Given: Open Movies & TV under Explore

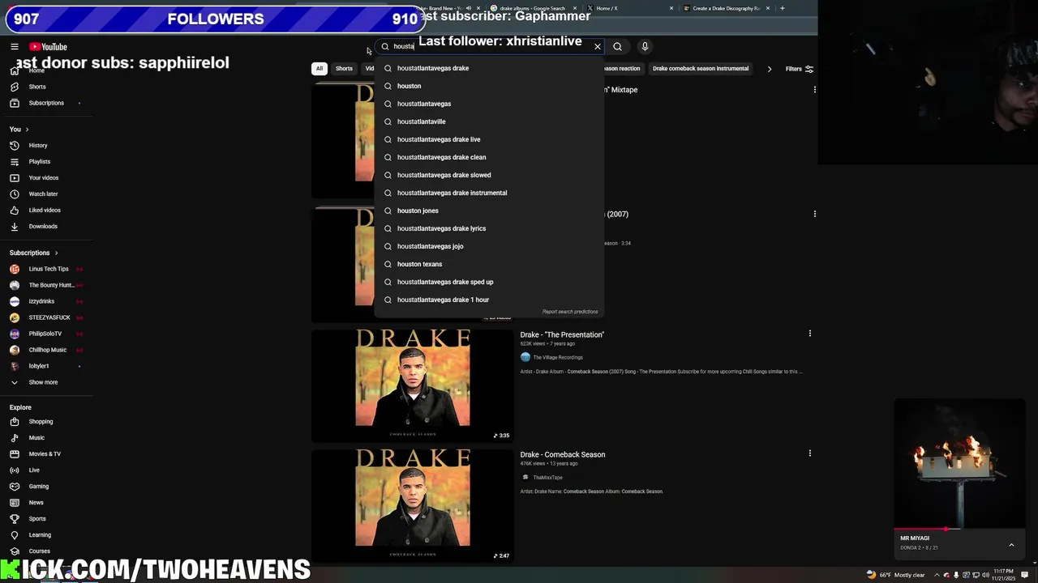Looking at the screenshot, I should point(45,454).
